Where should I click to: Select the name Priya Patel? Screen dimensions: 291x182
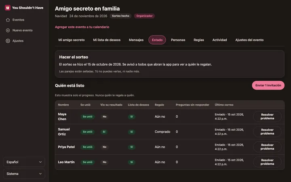point(66,147)
